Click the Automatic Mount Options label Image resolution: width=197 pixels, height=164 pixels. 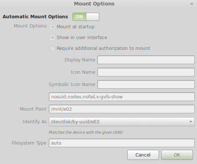[35, 17]
